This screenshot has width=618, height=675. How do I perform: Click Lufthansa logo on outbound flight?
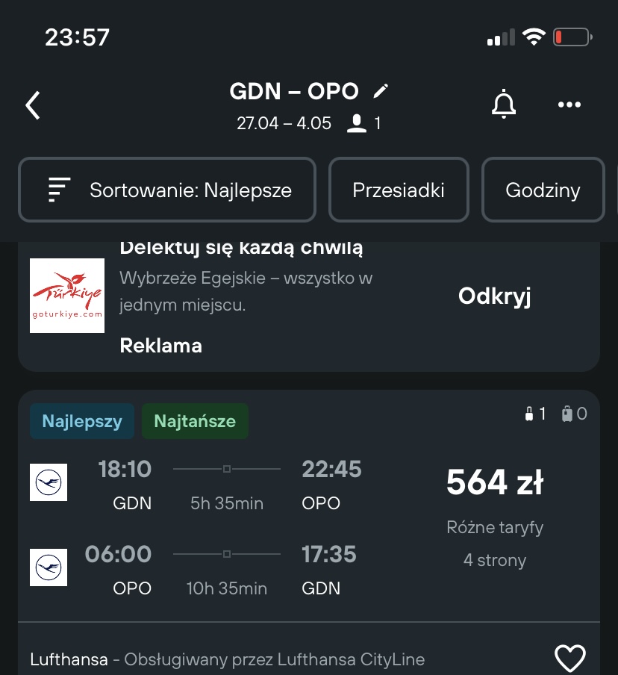tap(49, 482)
